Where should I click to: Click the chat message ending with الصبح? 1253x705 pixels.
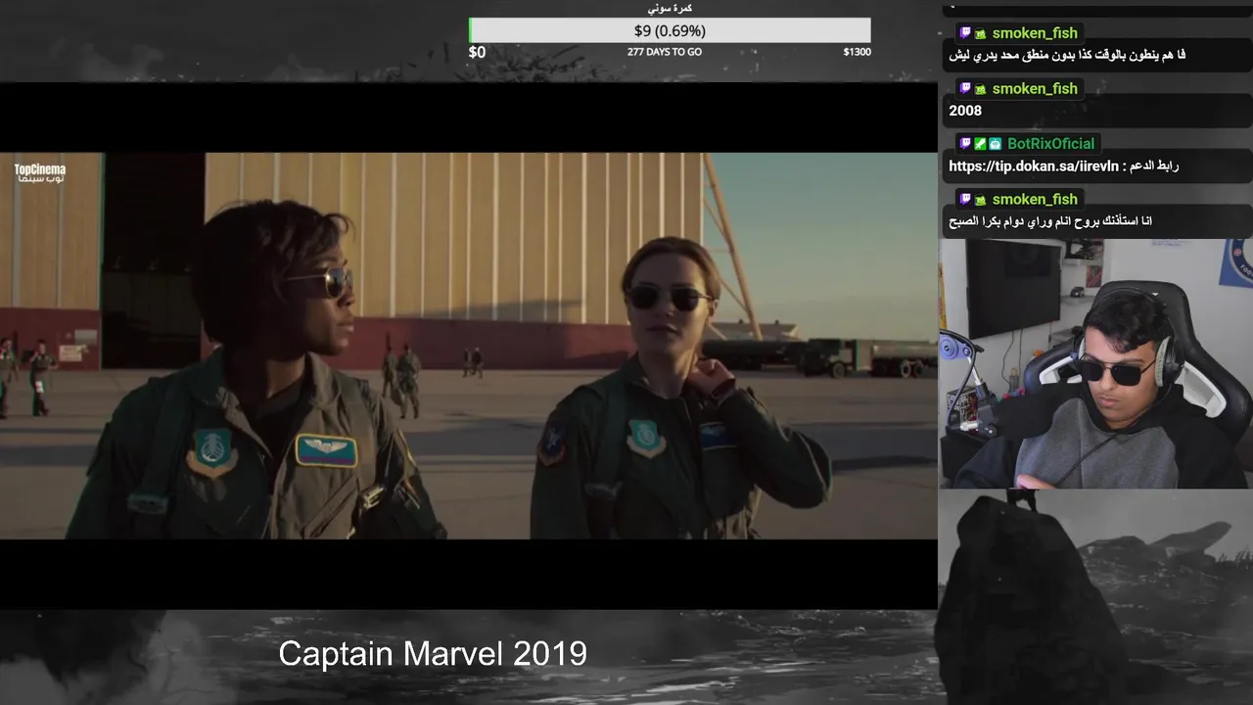[1050, 221]
